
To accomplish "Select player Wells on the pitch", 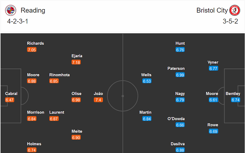I will point(146,75).
